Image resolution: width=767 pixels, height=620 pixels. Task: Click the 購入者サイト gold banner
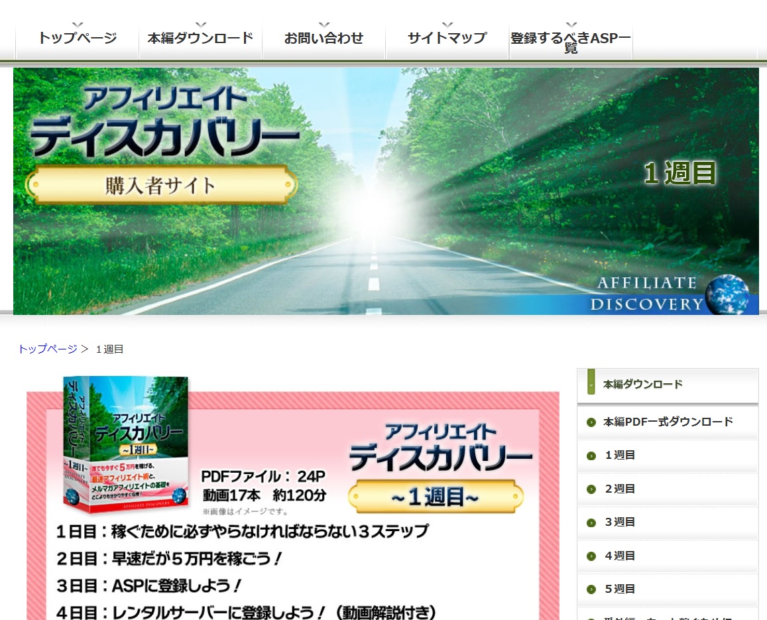click(x=159, y=184)
